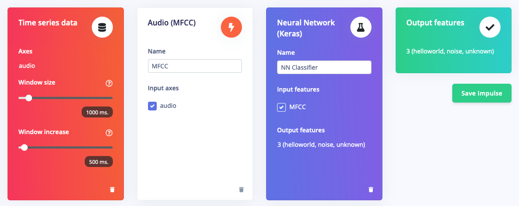Click the lightning bolt icon on Audio (MFCC)

(x=231, y=27)
